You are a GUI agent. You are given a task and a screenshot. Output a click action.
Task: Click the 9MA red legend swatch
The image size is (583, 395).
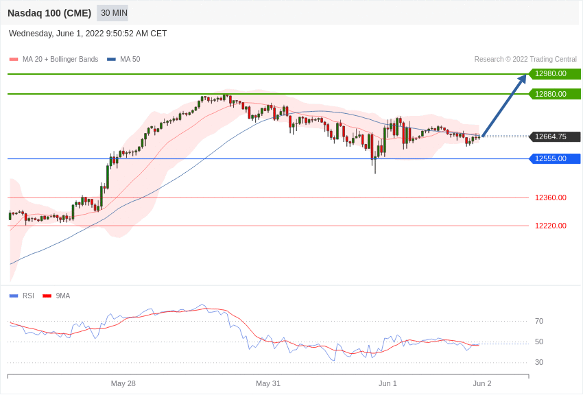pos(47,296)
